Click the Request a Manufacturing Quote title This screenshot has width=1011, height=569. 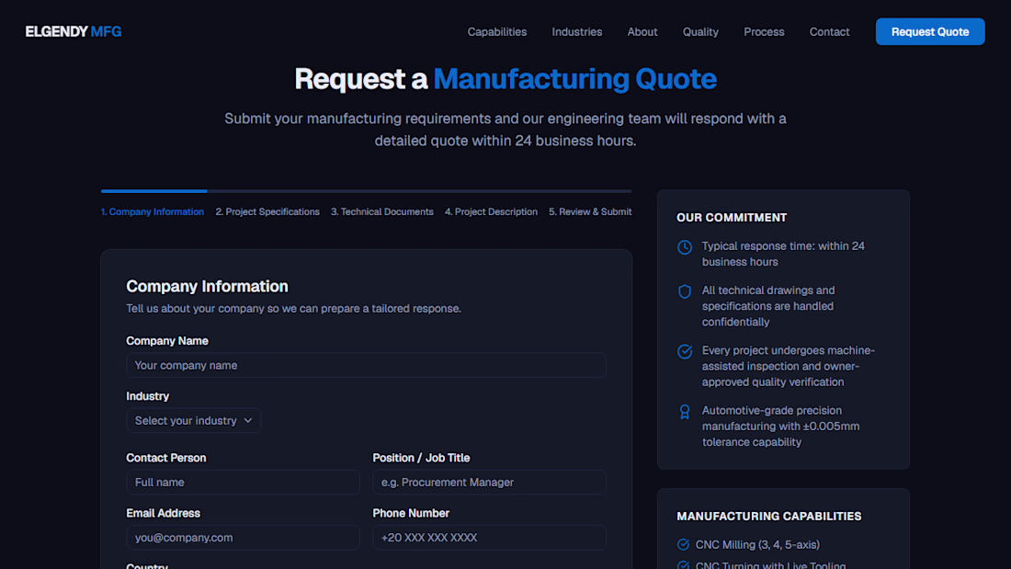coord(505,79)
